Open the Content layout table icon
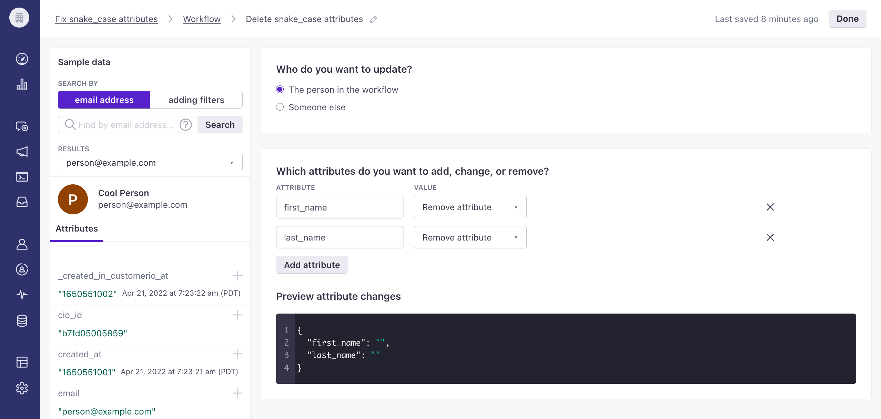This screenshot has width=881, height=419. point(22,362)
